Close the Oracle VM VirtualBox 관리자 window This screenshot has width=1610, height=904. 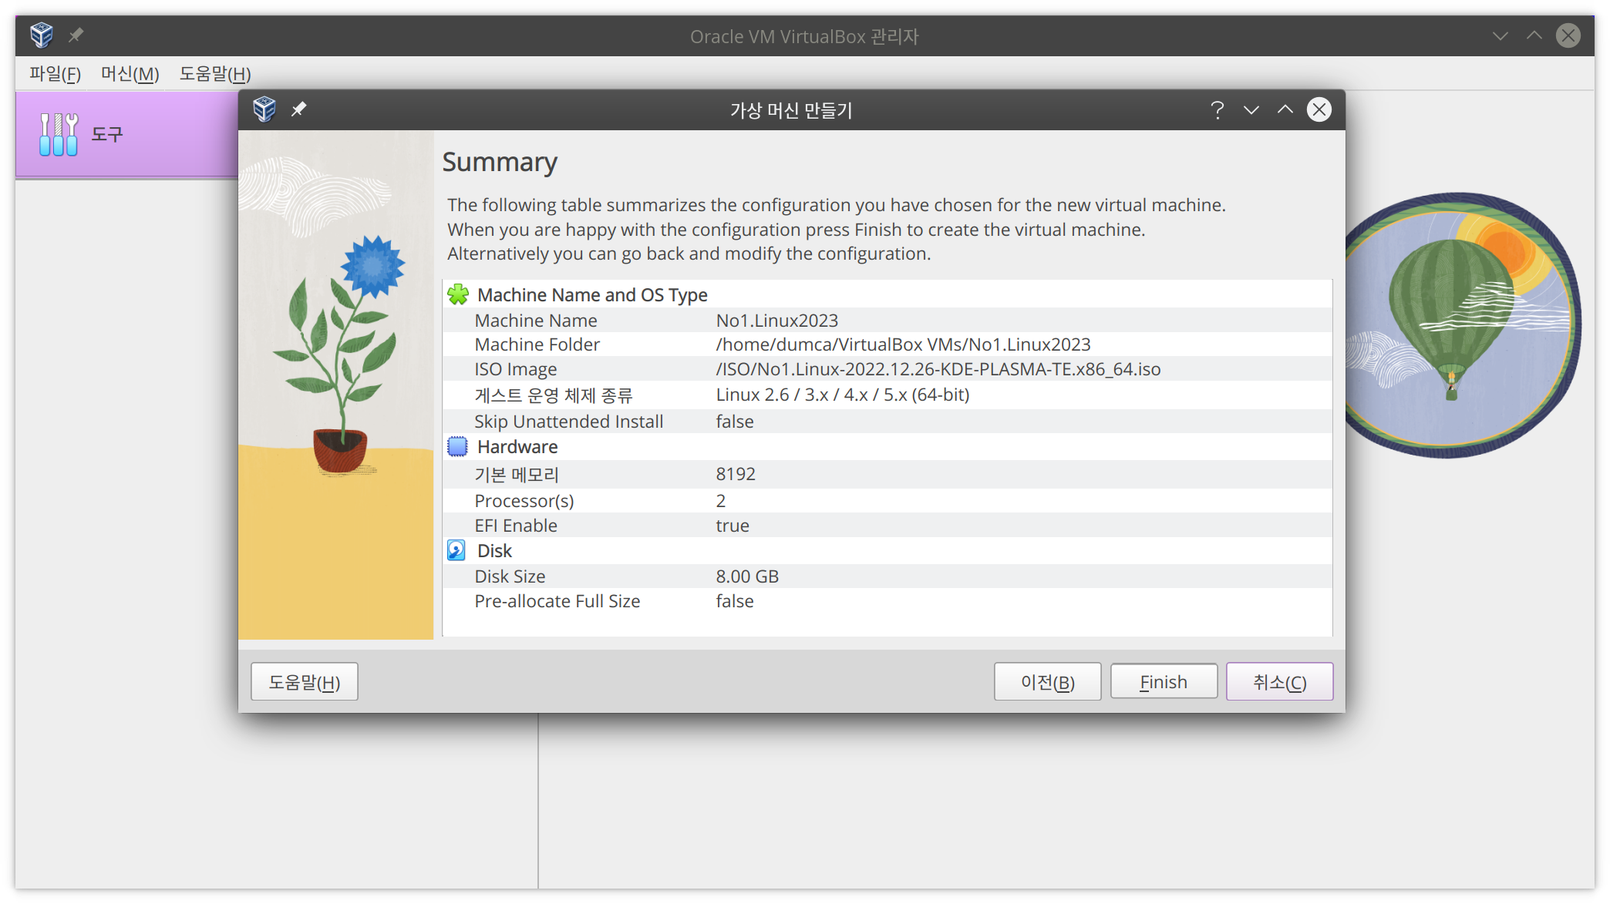(1568, 35)
